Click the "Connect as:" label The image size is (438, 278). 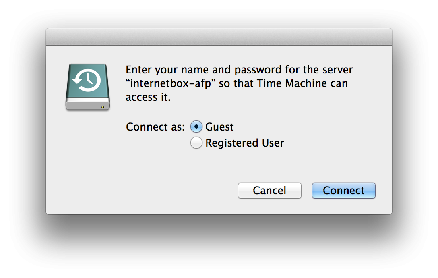[x=155, y=127]
